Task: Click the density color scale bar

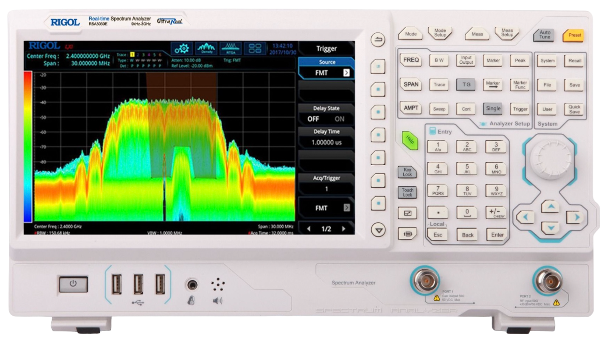Action: click(x=28, y=146)
